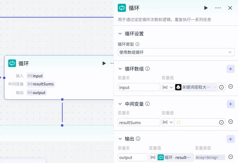This screenshot has height=163, width=238.
Task: Remove the input variable row
Action: [x=231, y=87]
